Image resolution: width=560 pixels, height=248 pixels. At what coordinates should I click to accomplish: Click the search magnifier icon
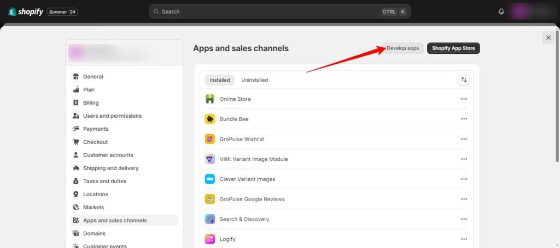pos(156,12)
